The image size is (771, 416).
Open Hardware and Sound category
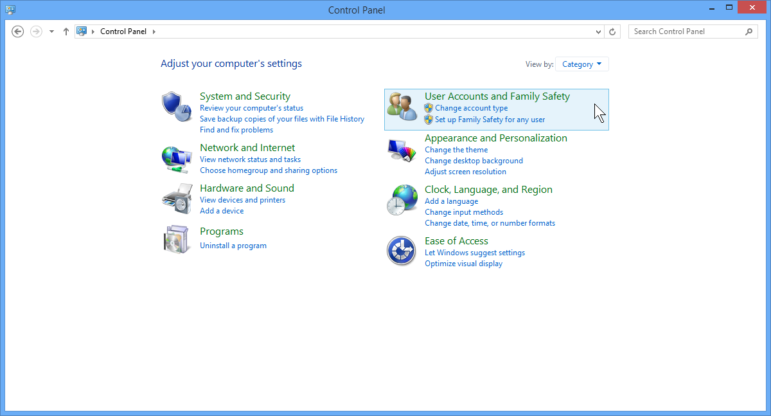[247, 188]
